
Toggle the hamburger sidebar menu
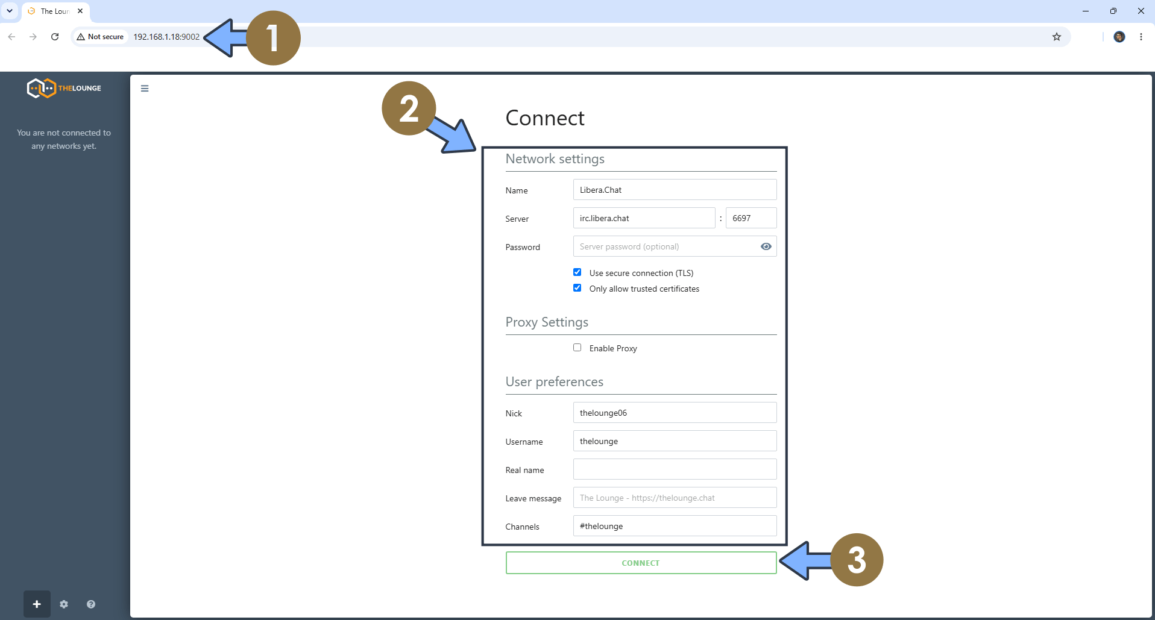click(x=145, y=89)
